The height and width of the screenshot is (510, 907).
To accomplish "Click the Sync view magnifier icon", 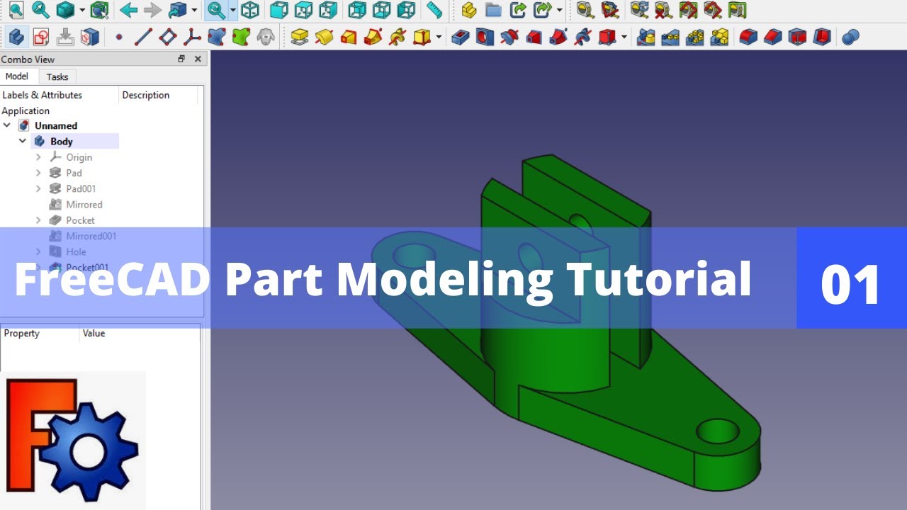I will [215, 10].
